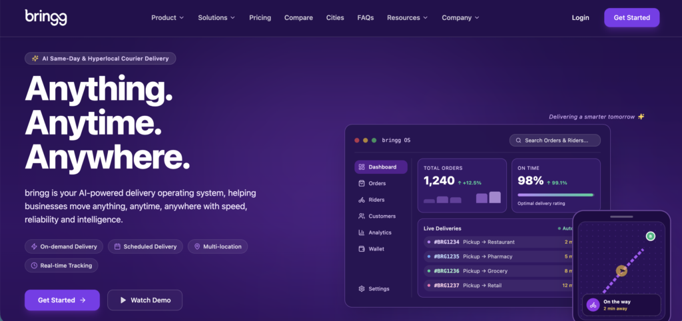This screenshot has width=682, height=321.
Task: Select delivery row #BRG1237 Pickup → Retail
Action: (499, 286)
